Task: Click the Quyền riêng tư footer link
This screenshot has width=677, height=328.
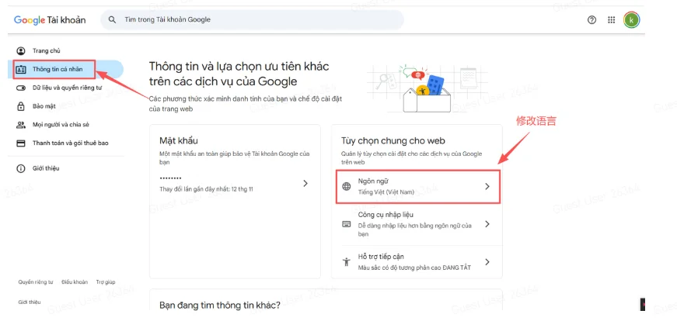Action: tap(36, 282)
